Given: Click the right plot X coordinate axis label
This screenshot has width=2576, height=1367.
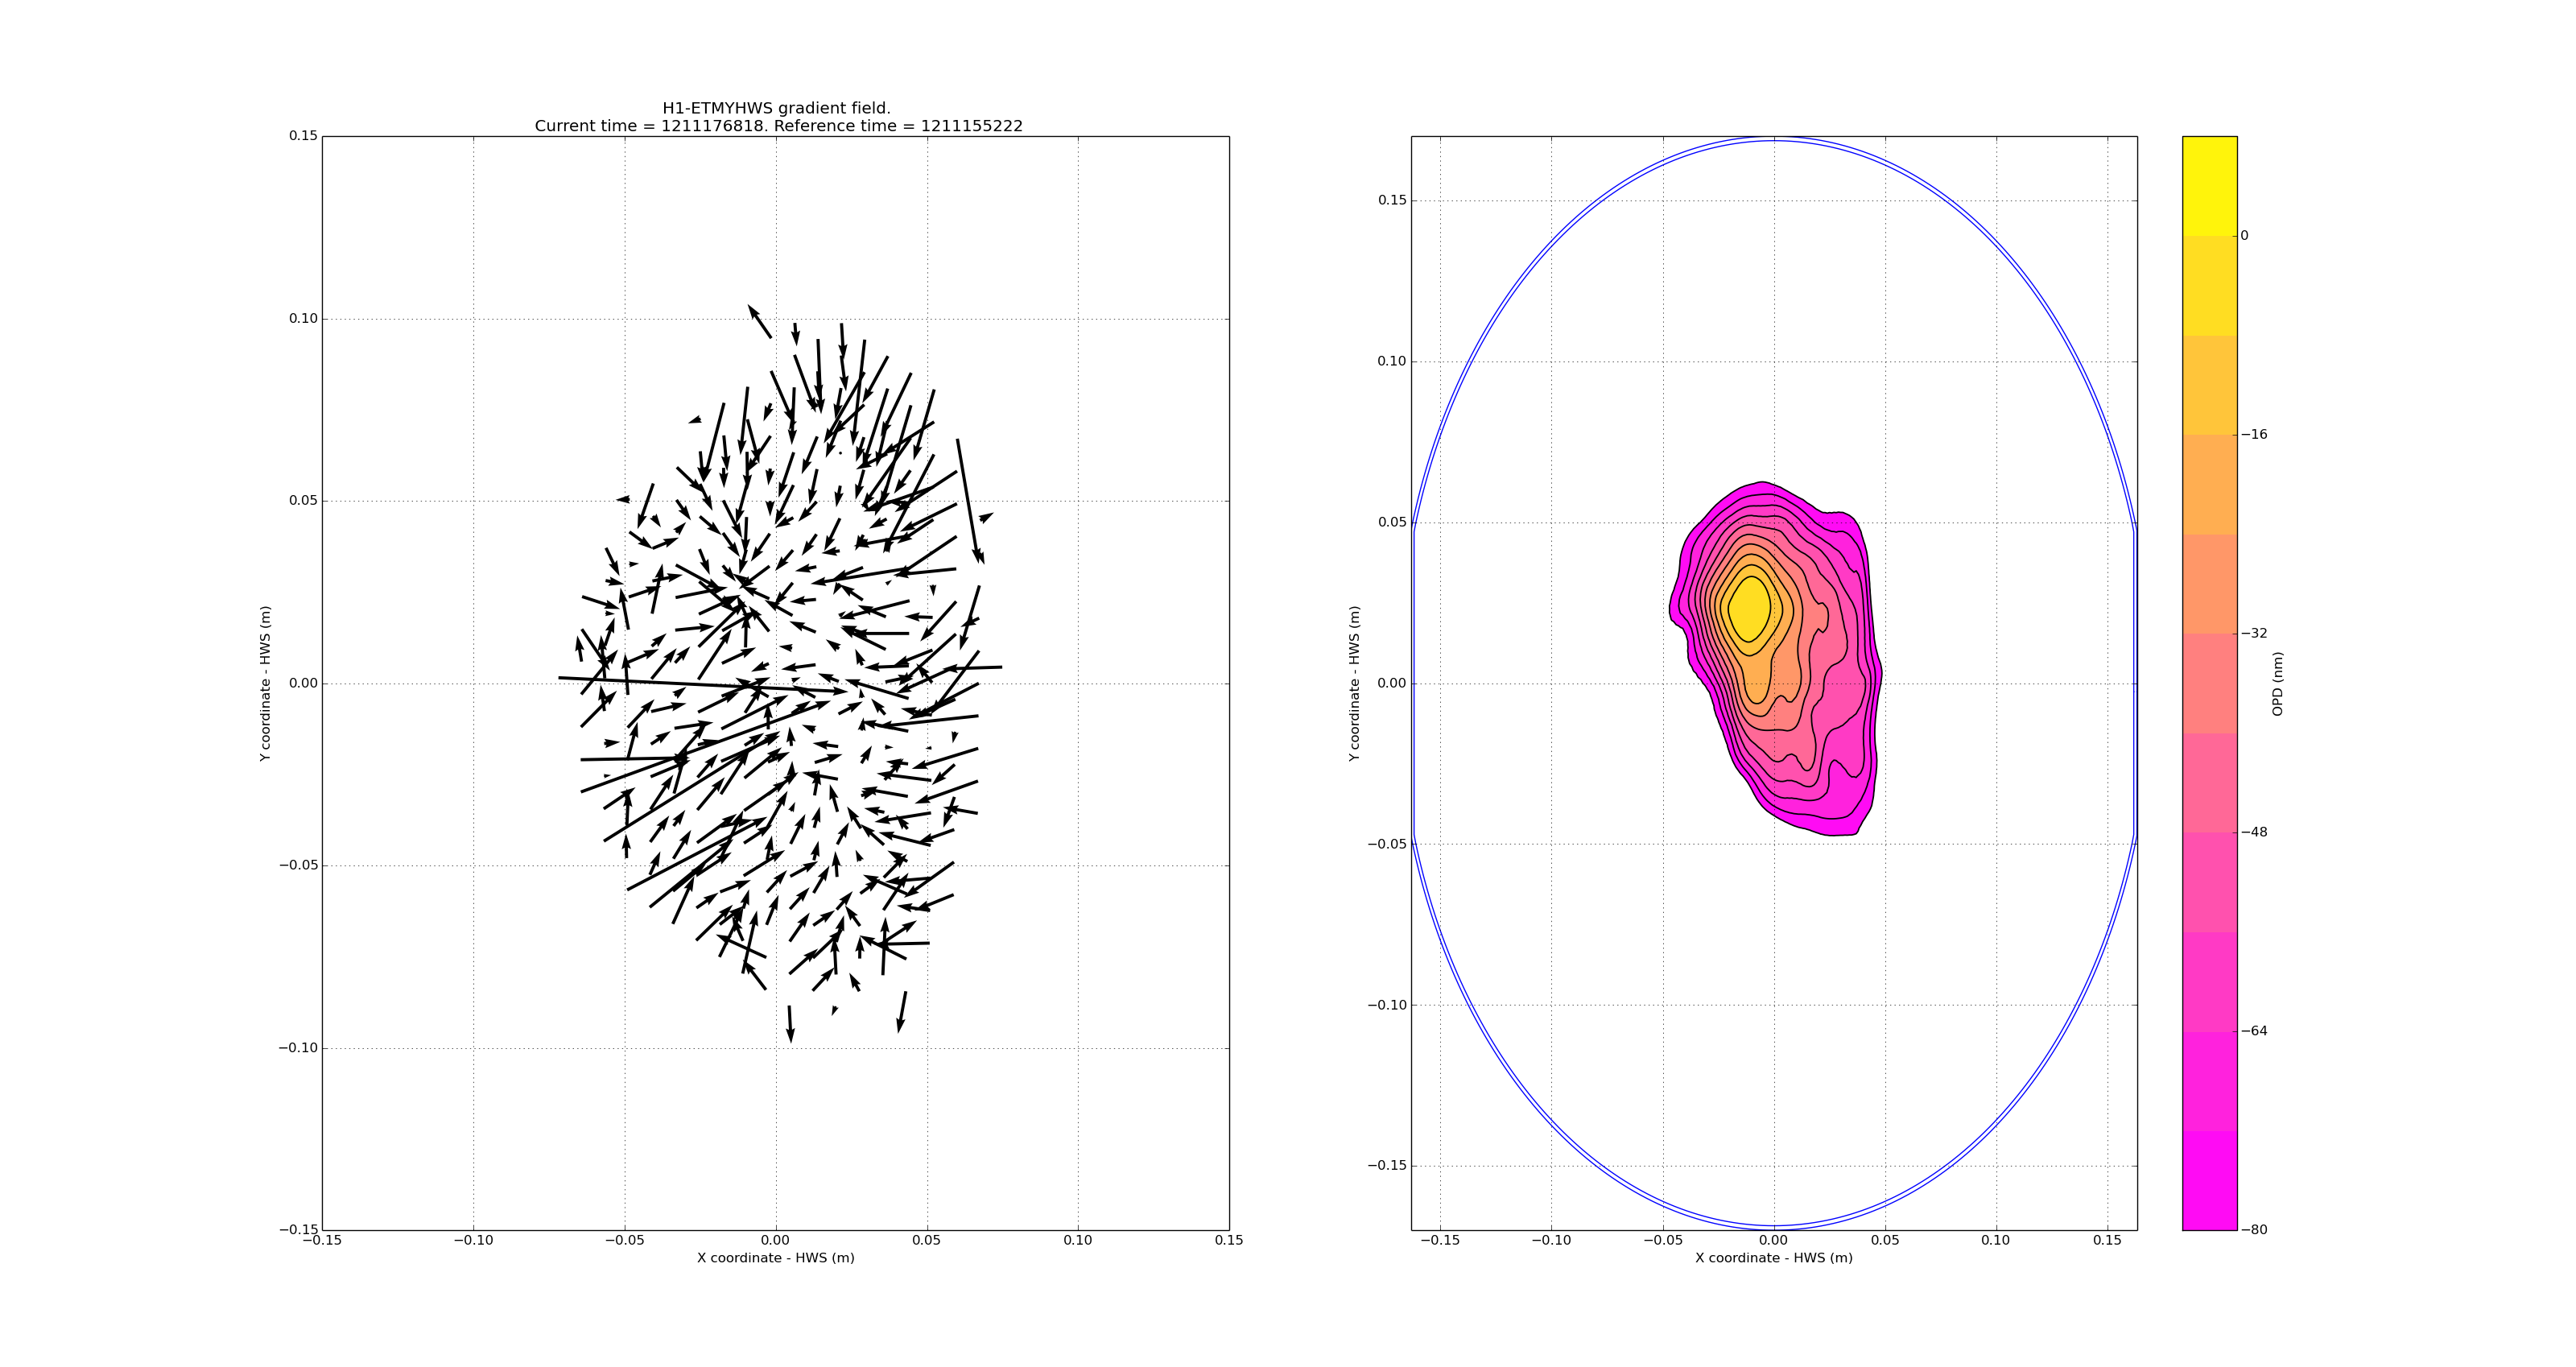Looking at the screenshot, I should click(1773, 1258).
